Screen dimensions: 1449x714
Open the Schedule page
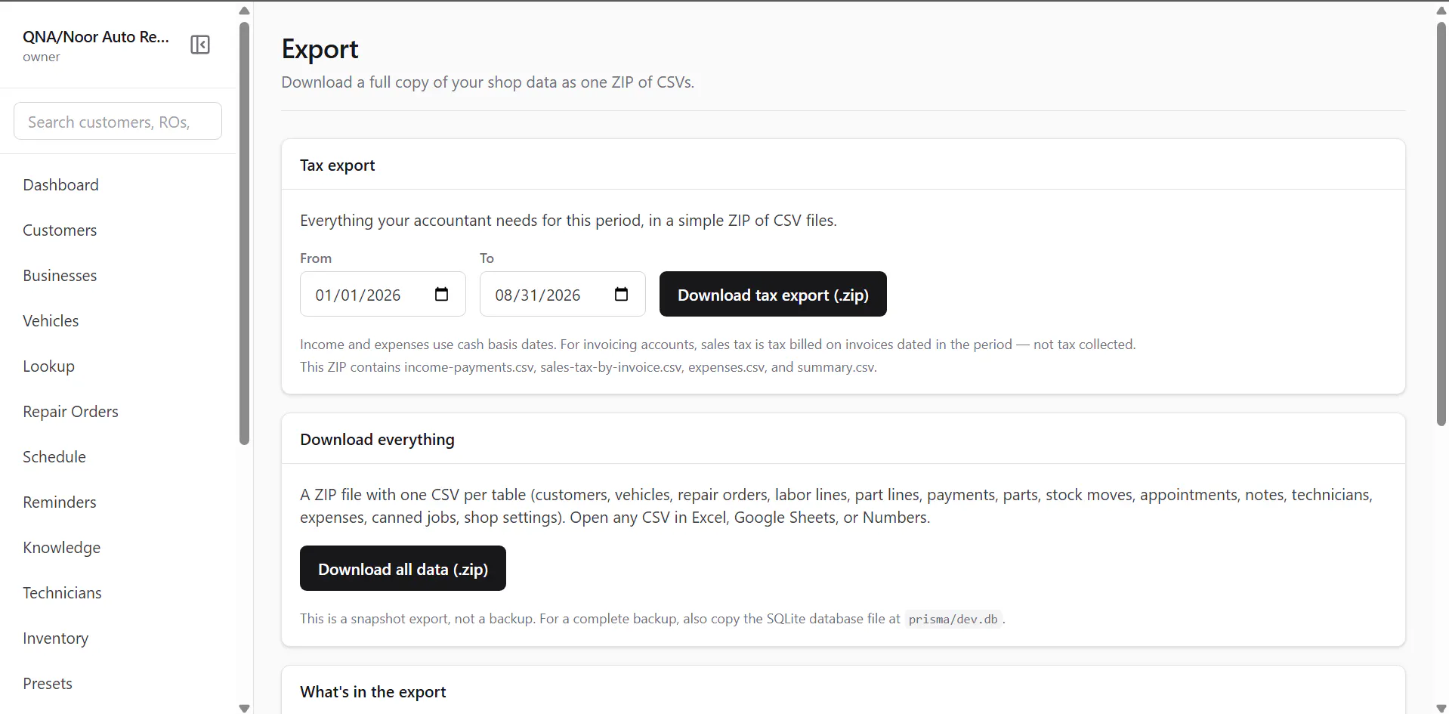click(54, 457)
